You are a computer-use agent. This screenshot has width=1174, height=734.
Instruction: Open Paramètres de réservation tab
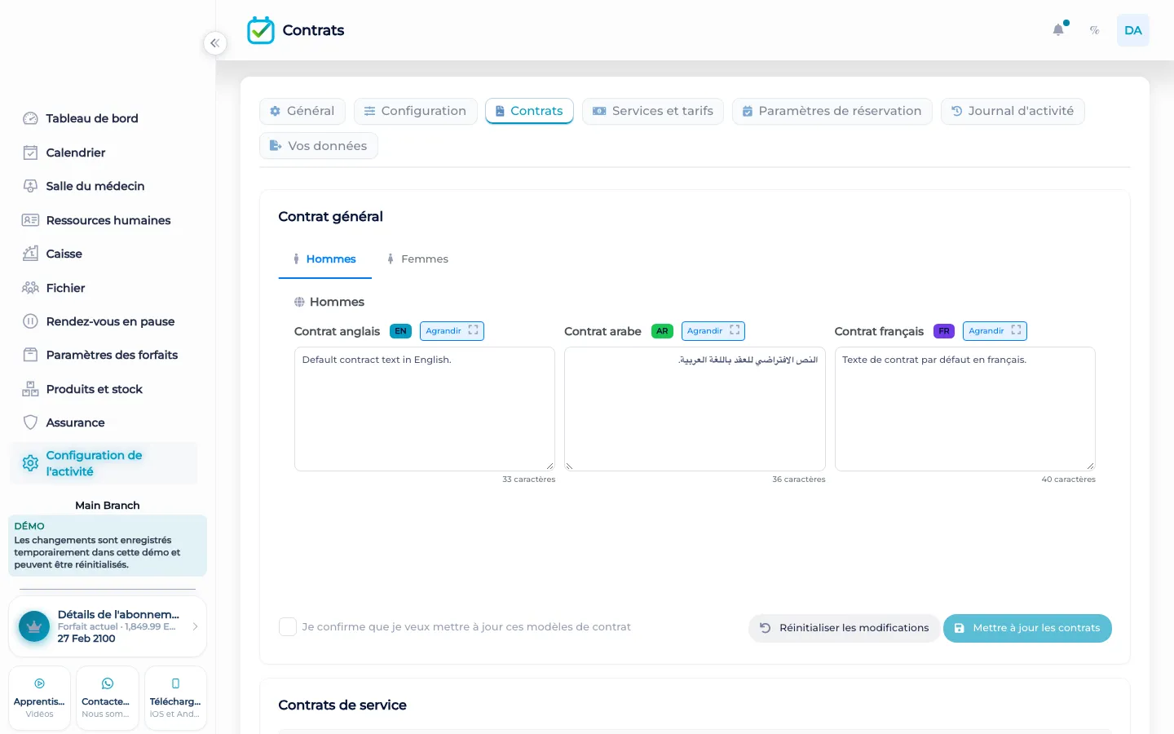(832, 111)
